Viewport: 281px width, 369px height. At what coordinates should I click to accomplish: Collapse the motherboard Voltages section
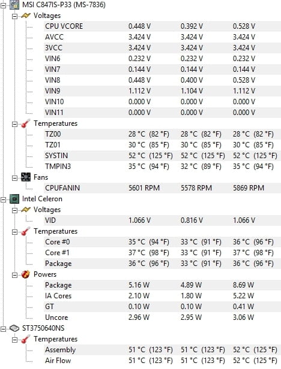(14, 16)
